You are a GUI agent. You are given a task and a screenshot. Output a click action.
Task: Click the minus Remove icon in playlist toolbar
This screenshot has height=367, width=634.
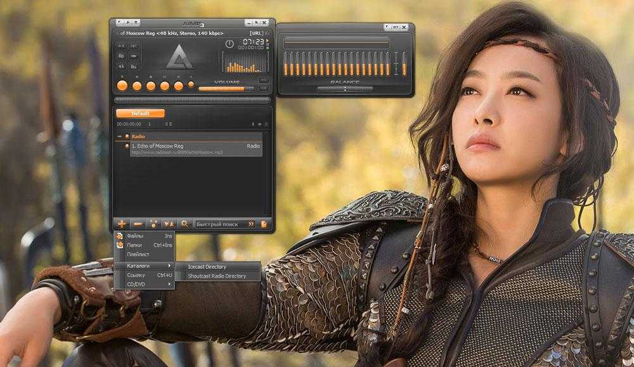(138, 224)
